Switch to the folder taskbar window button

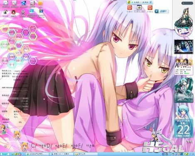[86, 154]
